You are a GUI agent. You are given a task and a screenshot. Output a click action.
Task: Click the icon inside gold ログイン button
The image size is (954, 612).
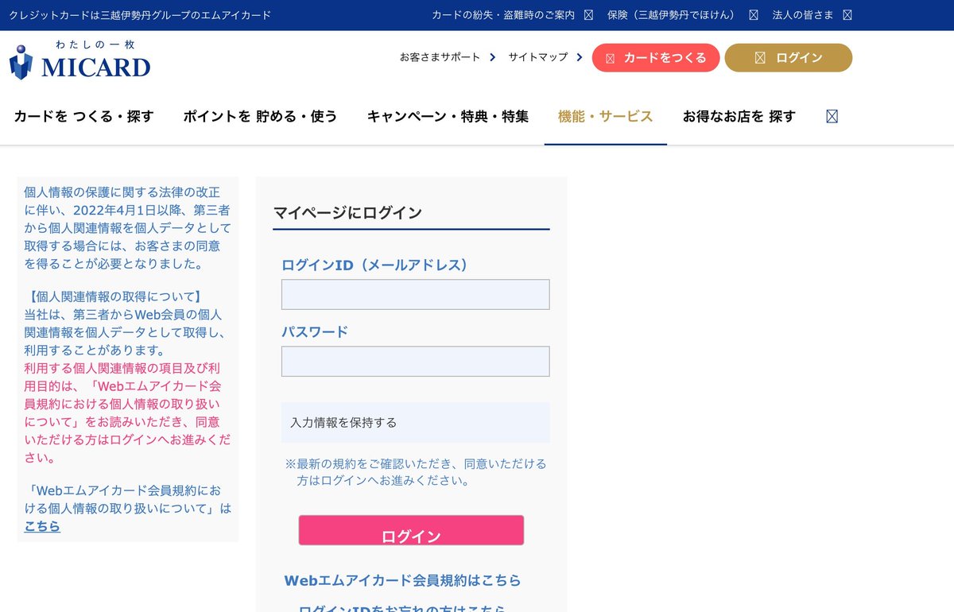(759, 58)
